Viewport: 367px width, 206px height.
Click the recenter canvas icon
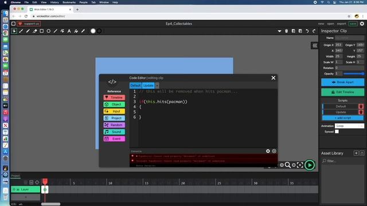pyautogui.click(x=300, y=165)
